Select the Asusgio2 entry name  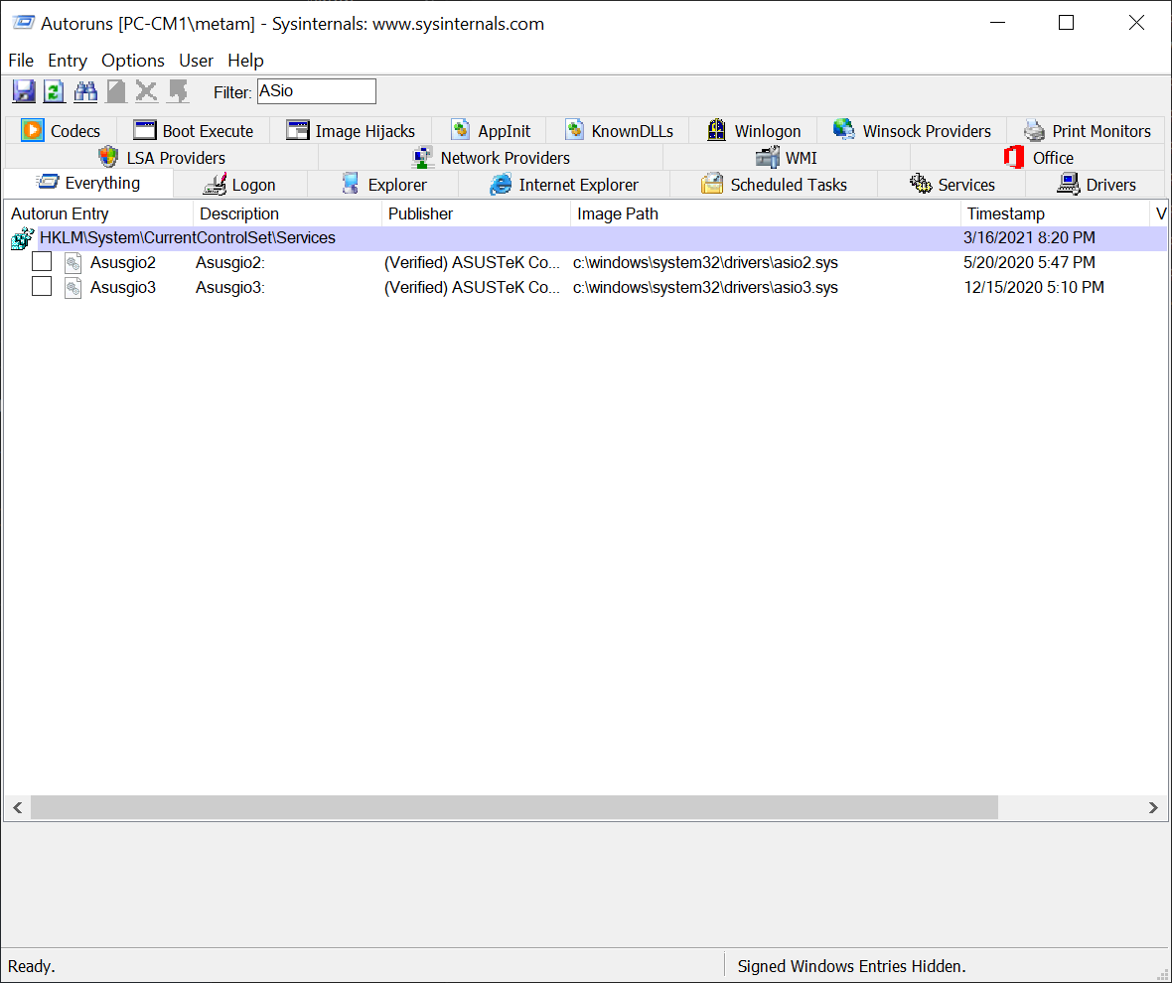123,263
